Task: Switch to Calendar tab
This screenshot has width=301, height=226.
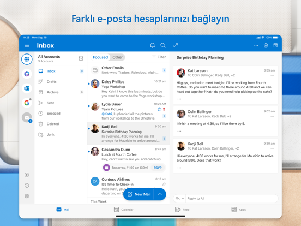Action: click(123, 210)
